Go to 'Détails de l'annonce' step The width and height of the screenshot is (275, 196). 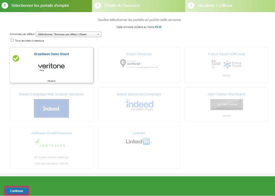[122, 6]
